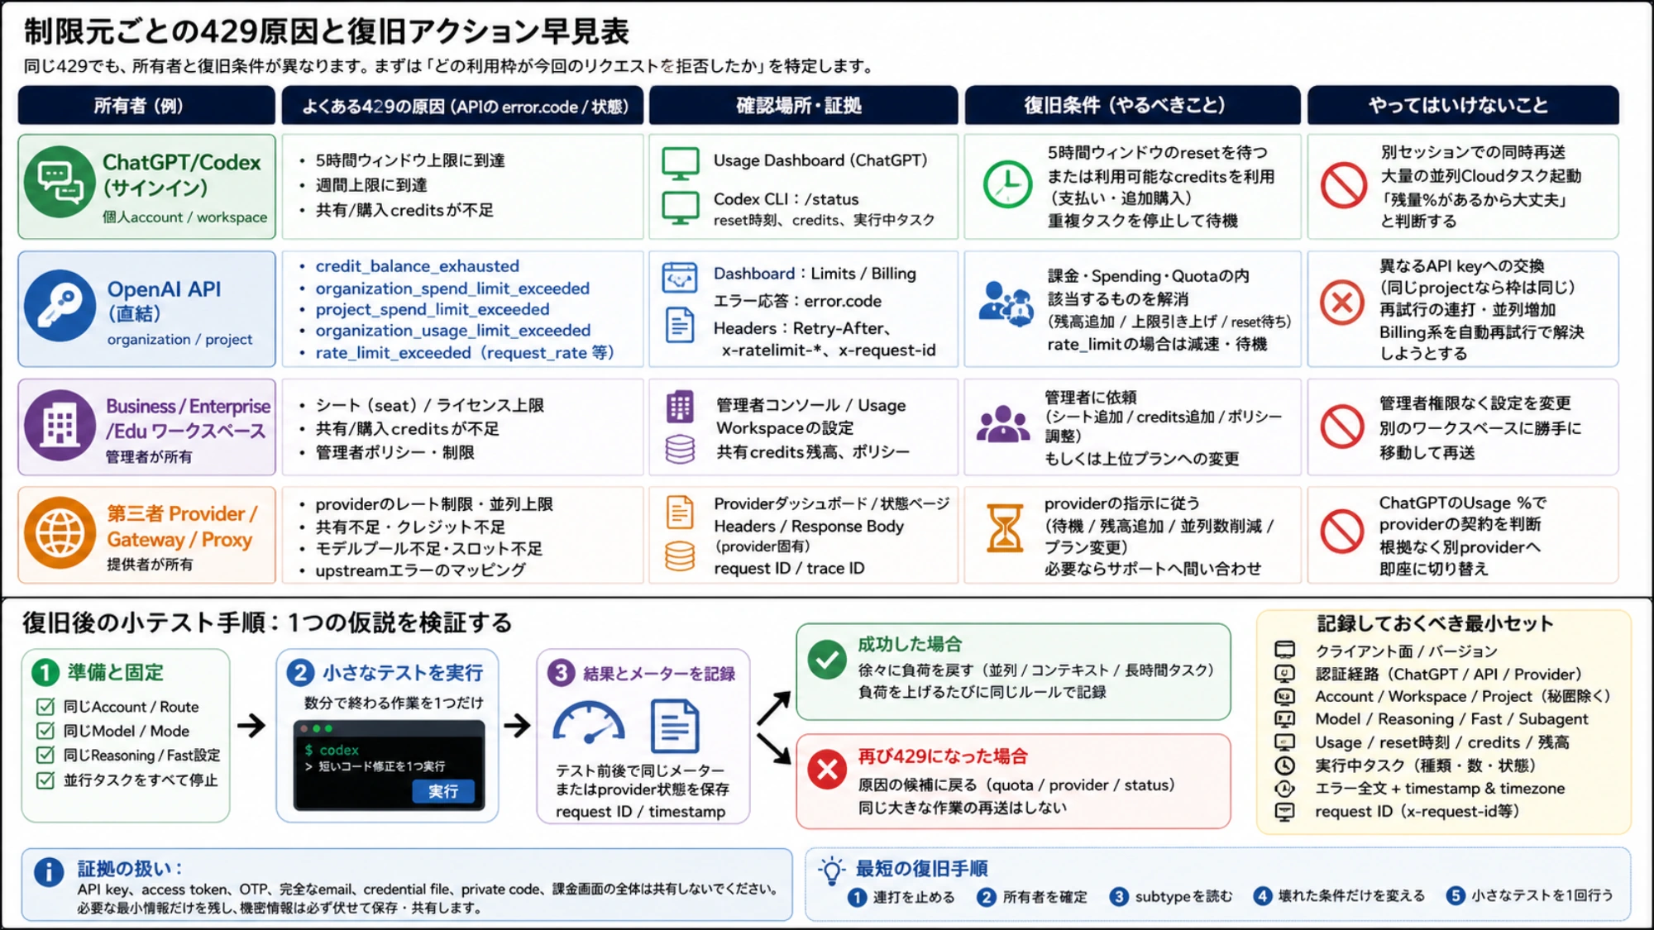This screenshot has width=1654, height=930.
Task: Toggle the 同じReasoning / Fast設定 checkbox
Action: [x=45, y=755]
